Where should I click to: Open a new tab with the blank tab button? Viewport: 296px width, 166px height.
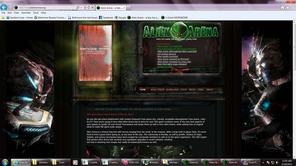128,8
